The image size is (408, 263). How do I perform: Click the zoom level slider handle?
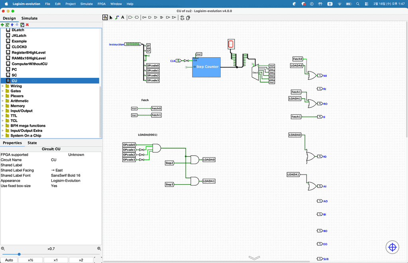click(19, 254)
